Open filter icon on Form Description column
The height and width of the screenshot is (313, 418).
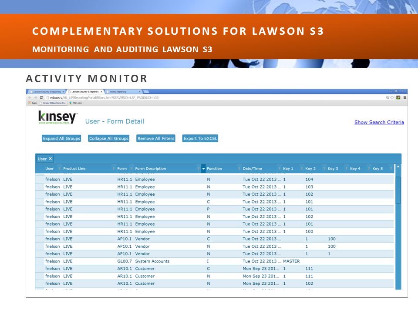pos(199,169)
